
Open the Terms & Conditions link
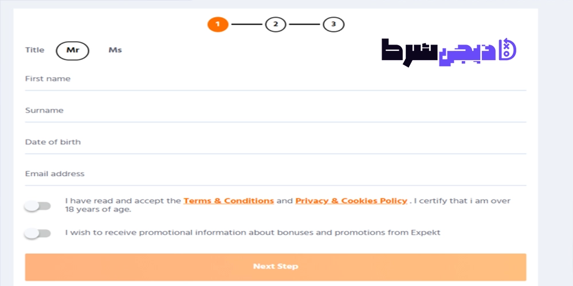pyautogui.click(x=229, y=201)
